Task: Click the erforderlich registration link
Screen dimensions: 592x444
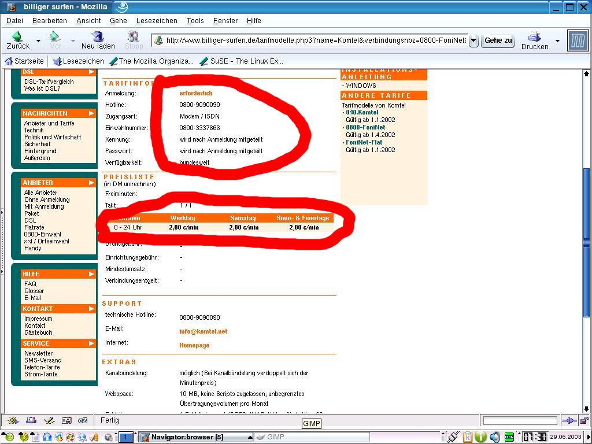Action: point(196,93)
